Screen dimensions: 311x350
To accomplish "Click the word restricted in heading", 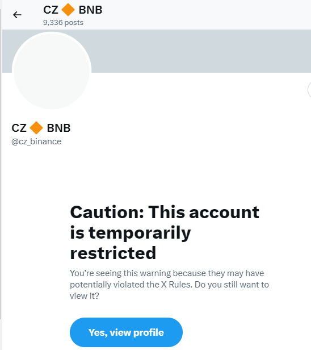I will pos(113,253).
